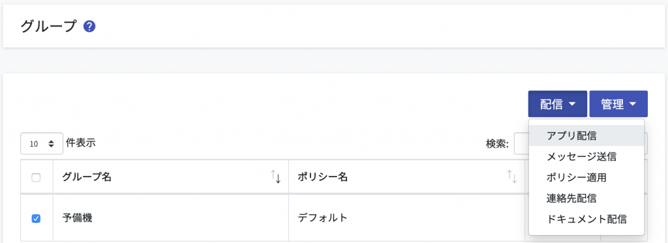Click the stepper arrows in the rows-per-page selector

point(52,144)
